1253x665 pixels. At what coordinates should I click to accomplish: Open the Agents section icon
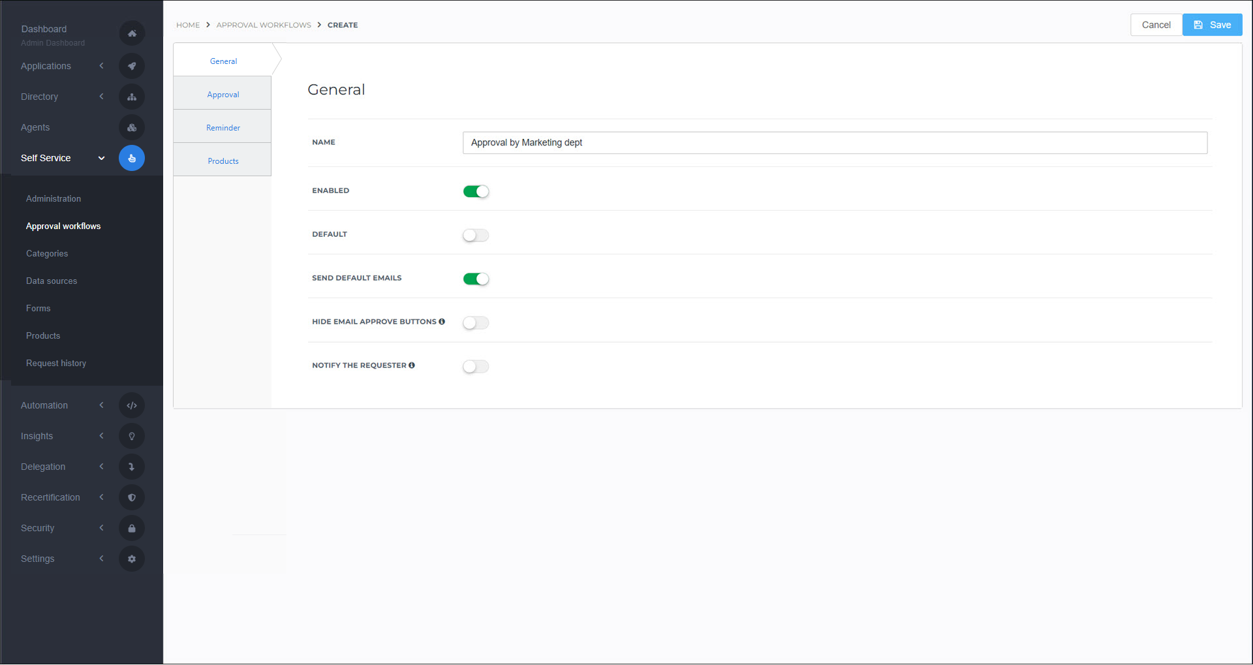point(132,127)
